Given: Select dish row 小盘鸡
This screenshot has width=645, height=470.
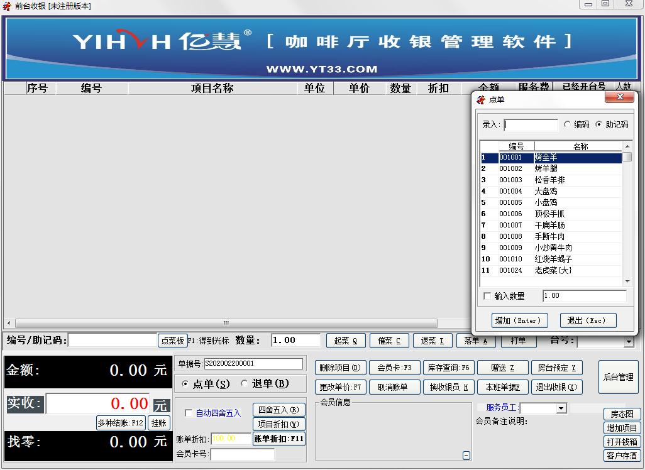Looking at the screenshot, I should [x=551, y=203].
